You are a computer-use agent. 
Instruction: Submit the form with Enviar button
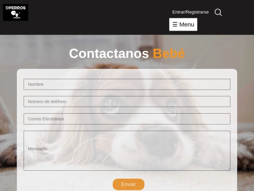(x=128, y=184)
